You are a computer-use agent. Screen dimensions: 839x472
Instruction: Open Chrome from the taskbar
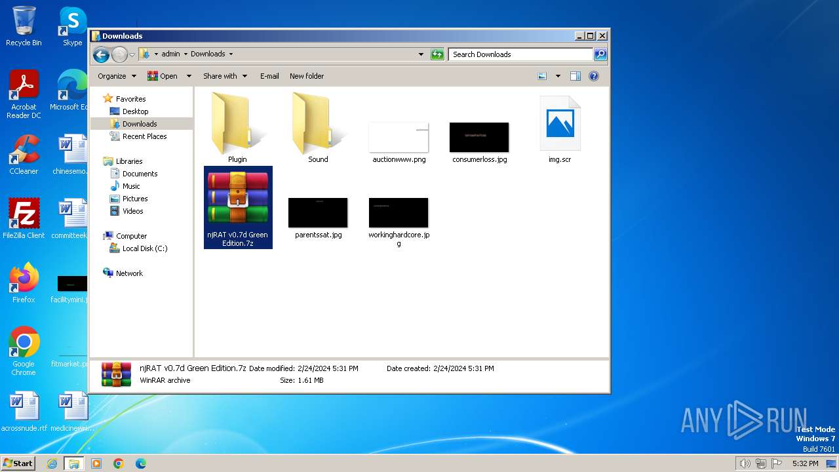119,463
